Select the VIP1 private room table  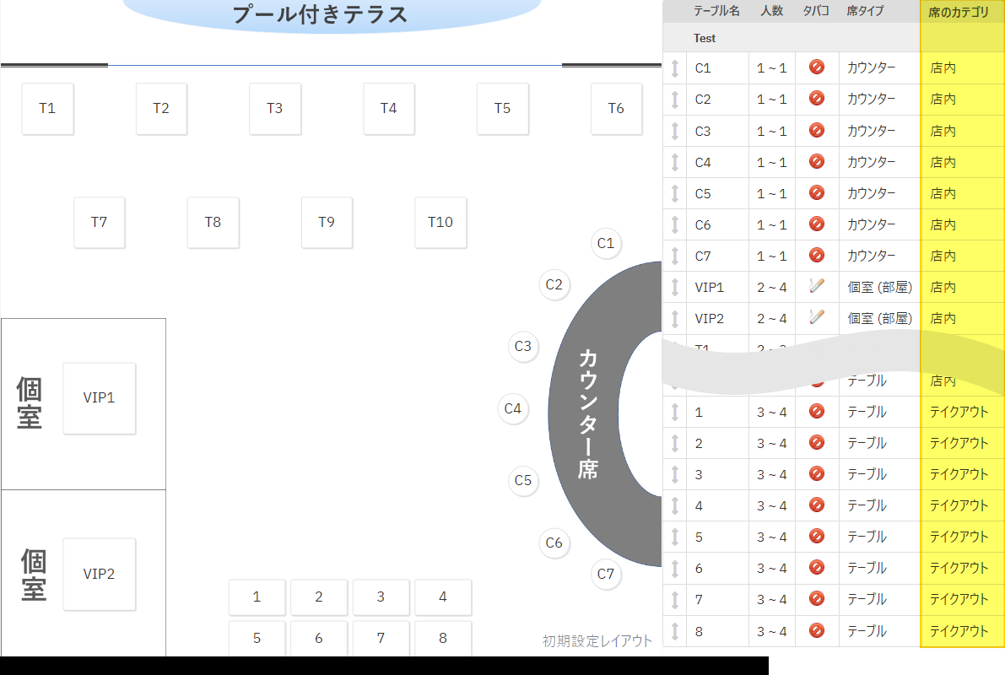(x=100, y=398)
